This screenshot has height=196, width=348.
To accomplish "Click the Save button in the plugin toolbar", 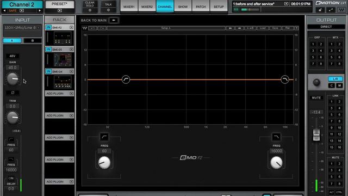I will (275, 28).
